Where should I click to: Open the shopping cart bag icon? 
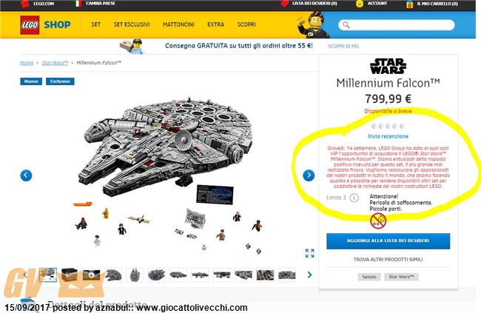tap(409, 4)
